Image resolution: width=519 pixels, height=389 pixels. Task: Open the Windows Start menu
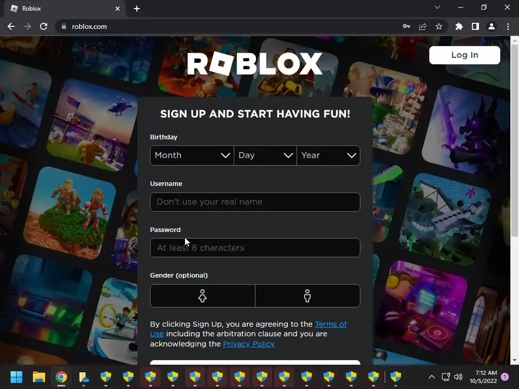(x=16, y=377)
